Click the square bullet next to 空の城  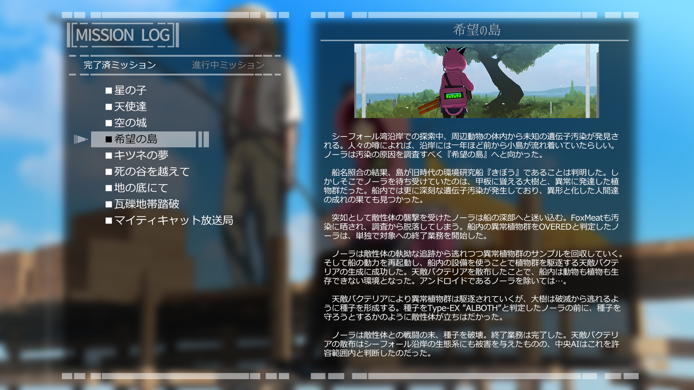tap(108, 123)
